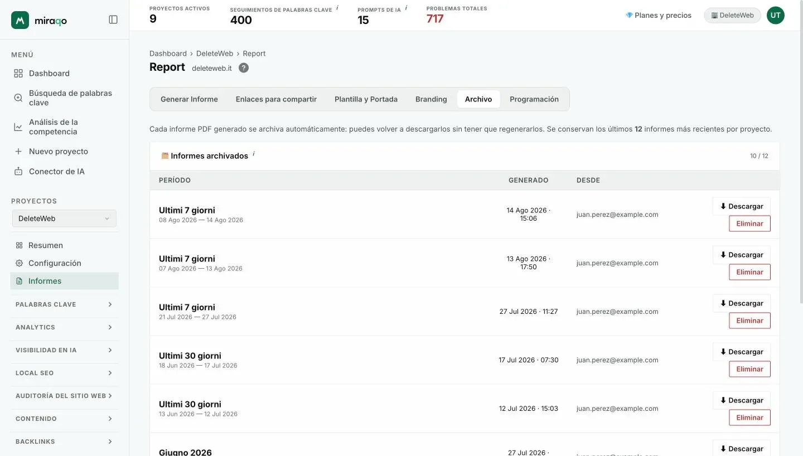
Task: Click the help question mark next to deleteweb.it
Action: point(244,68)
